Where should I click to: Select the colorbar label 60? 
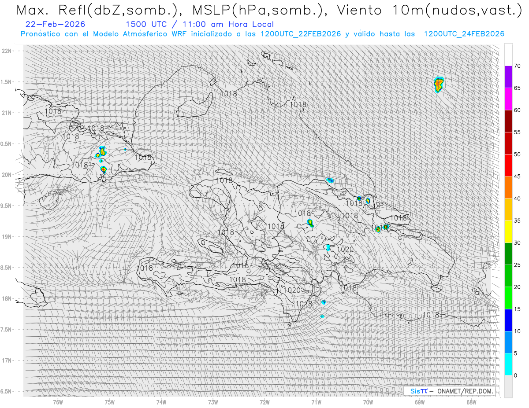pyautogui.click(x=517, y=110)
